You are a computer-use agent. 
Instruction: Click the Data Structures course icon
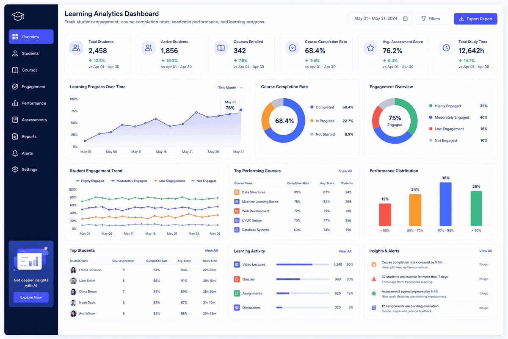(x=237, y=192)
